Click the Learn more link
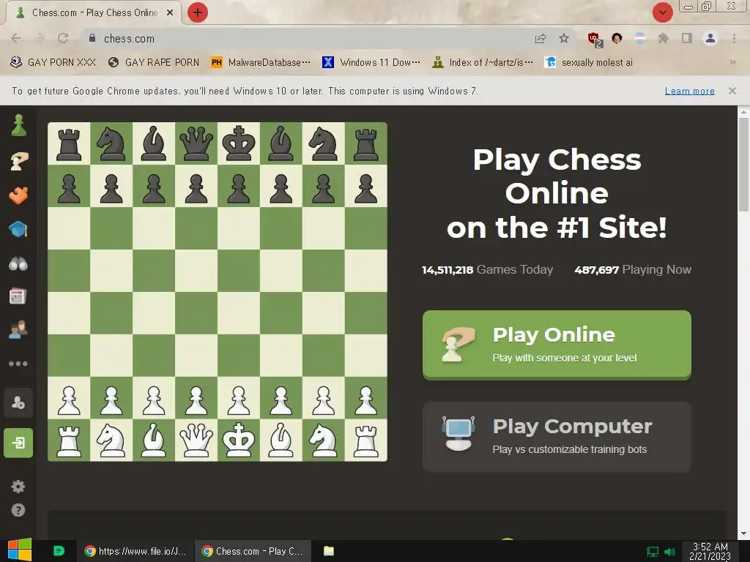 (689, 91)
